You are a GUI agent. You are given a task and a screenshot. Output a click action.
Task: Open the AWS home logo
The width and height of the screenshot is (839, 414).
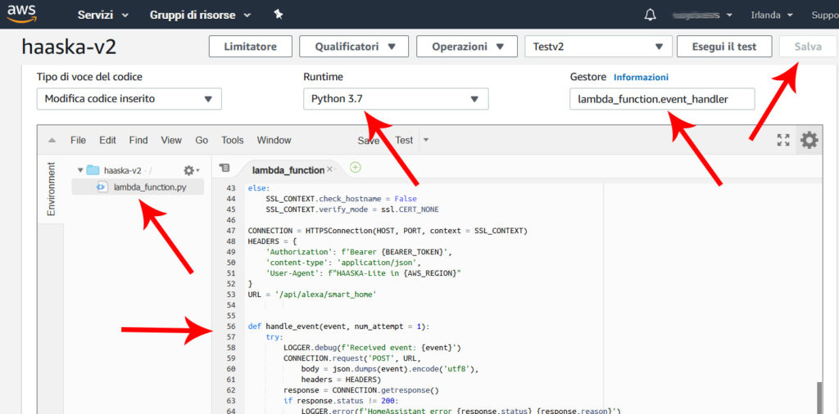(21, 15)
